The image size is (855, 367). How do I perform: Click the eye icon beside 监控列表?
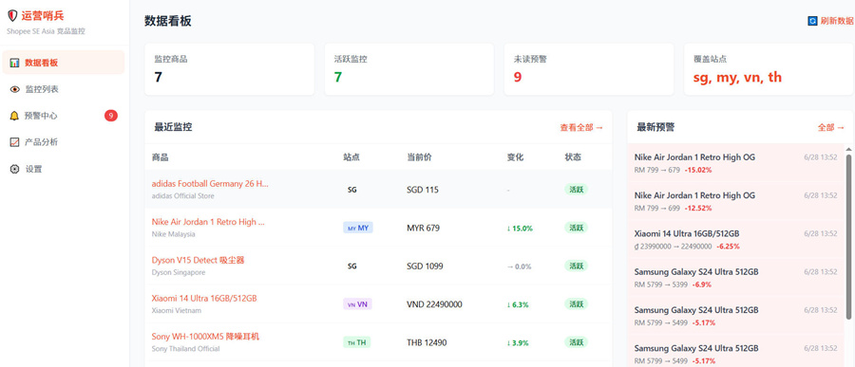[x=14, y=89]
